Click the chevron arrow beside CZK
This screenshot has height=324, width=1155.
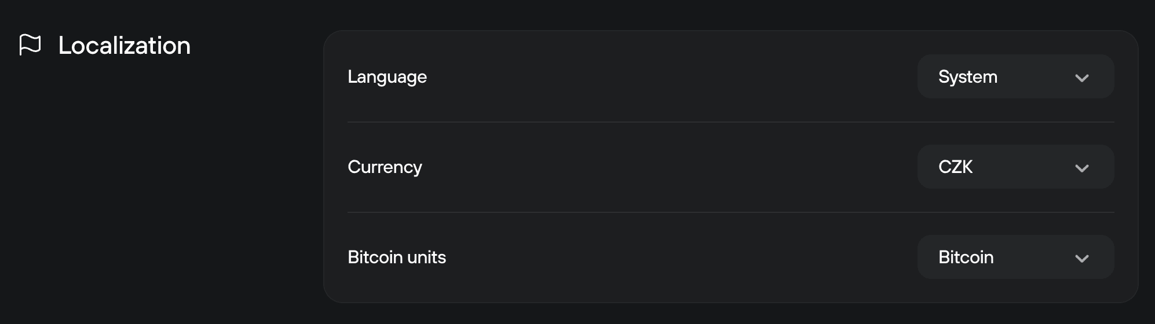click(1081, 168)
